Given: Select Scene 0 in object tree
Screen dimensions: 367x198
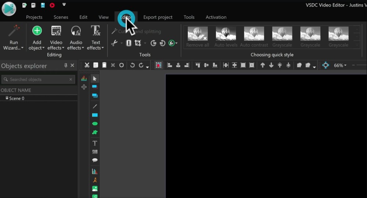Looking at the screenshot, I should tap(17, 98).
